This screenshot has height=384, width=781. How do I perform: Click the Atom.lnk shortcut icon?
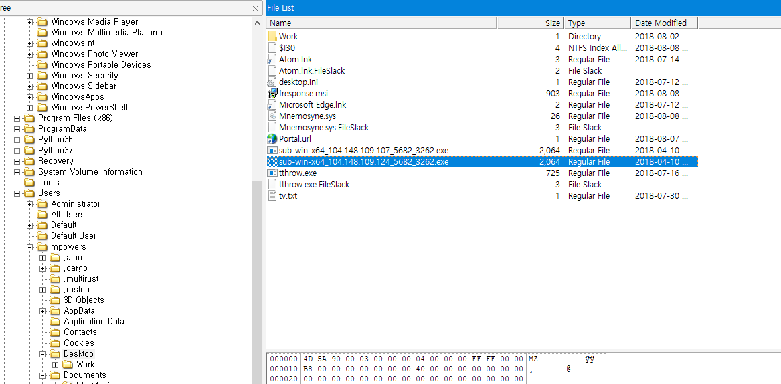272,60
